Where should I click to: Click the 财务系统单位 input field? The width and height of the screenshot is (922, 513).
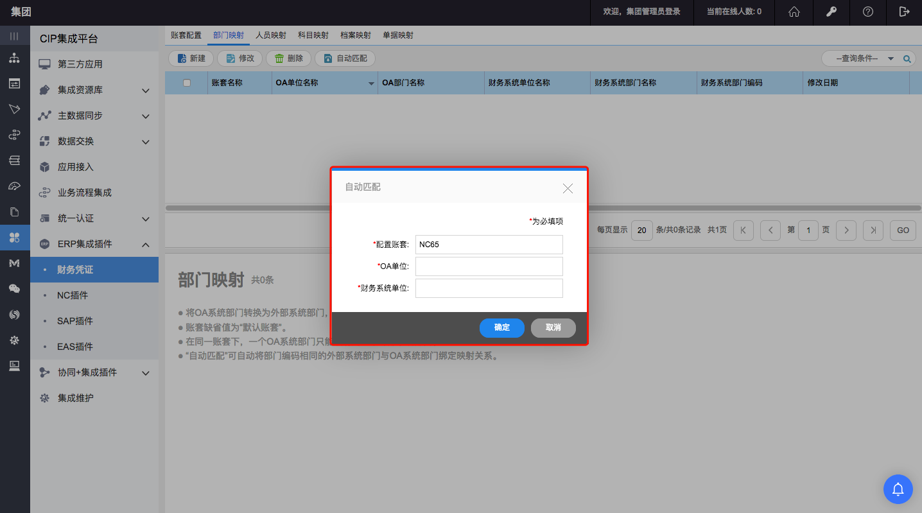tap(489, 288)
